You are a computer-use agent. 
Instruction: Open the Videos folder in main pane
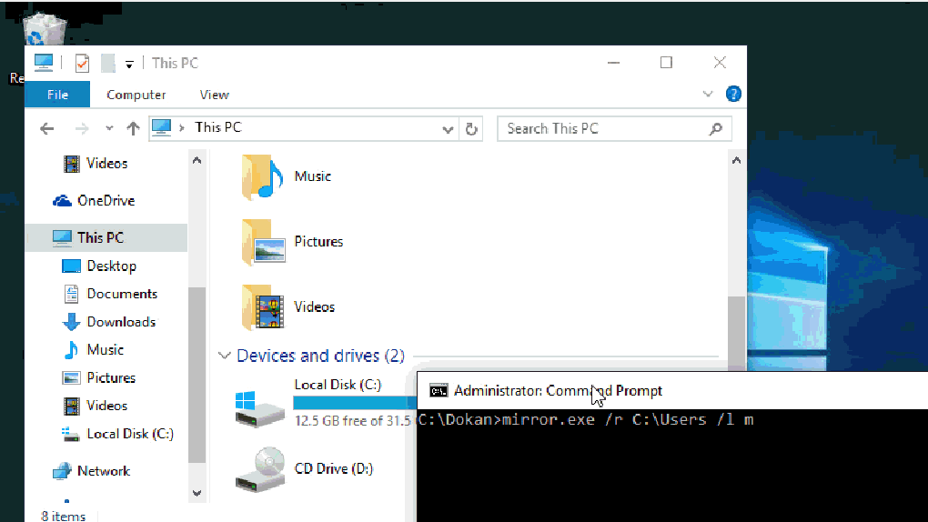263,306
